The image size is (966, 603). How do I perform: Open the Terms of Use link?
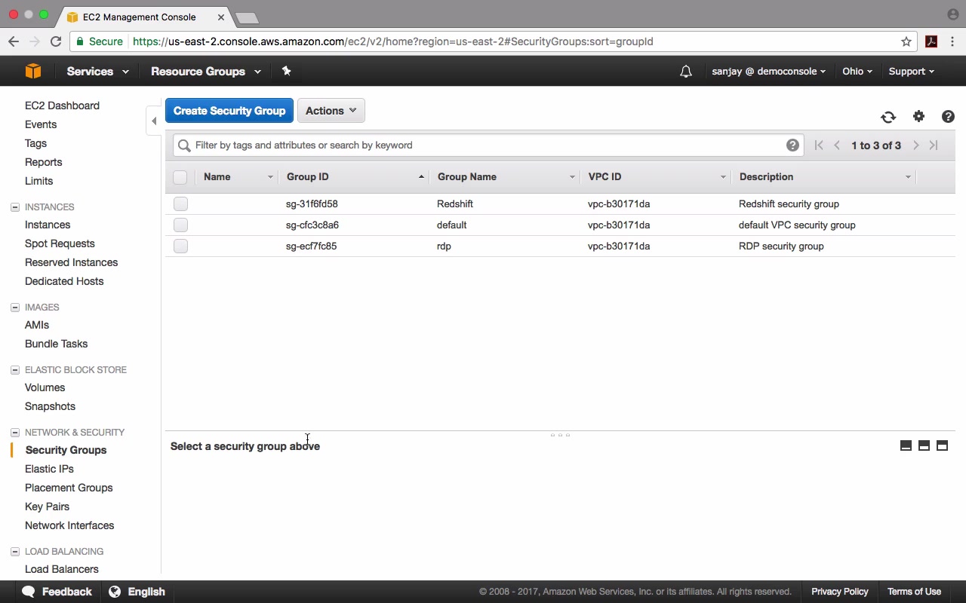(914, 592)
